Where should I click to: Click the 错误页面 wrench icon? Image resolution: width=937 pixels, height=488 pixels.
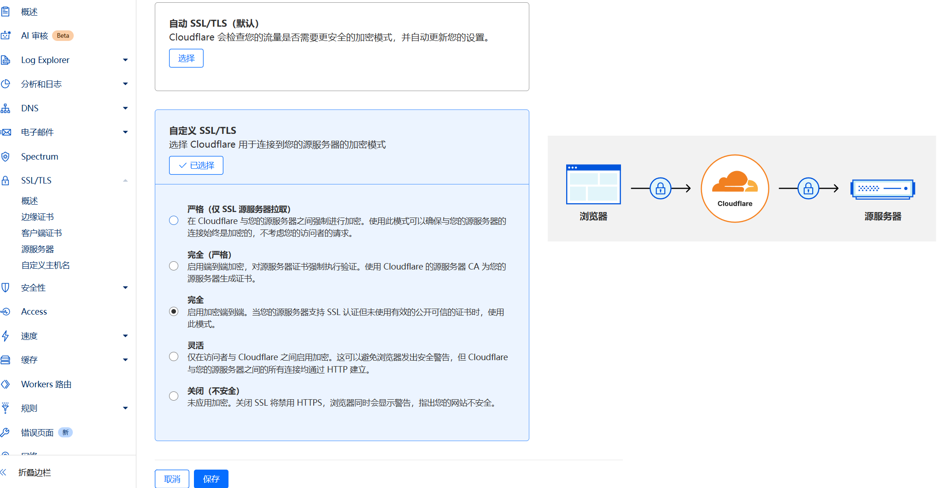6,432
